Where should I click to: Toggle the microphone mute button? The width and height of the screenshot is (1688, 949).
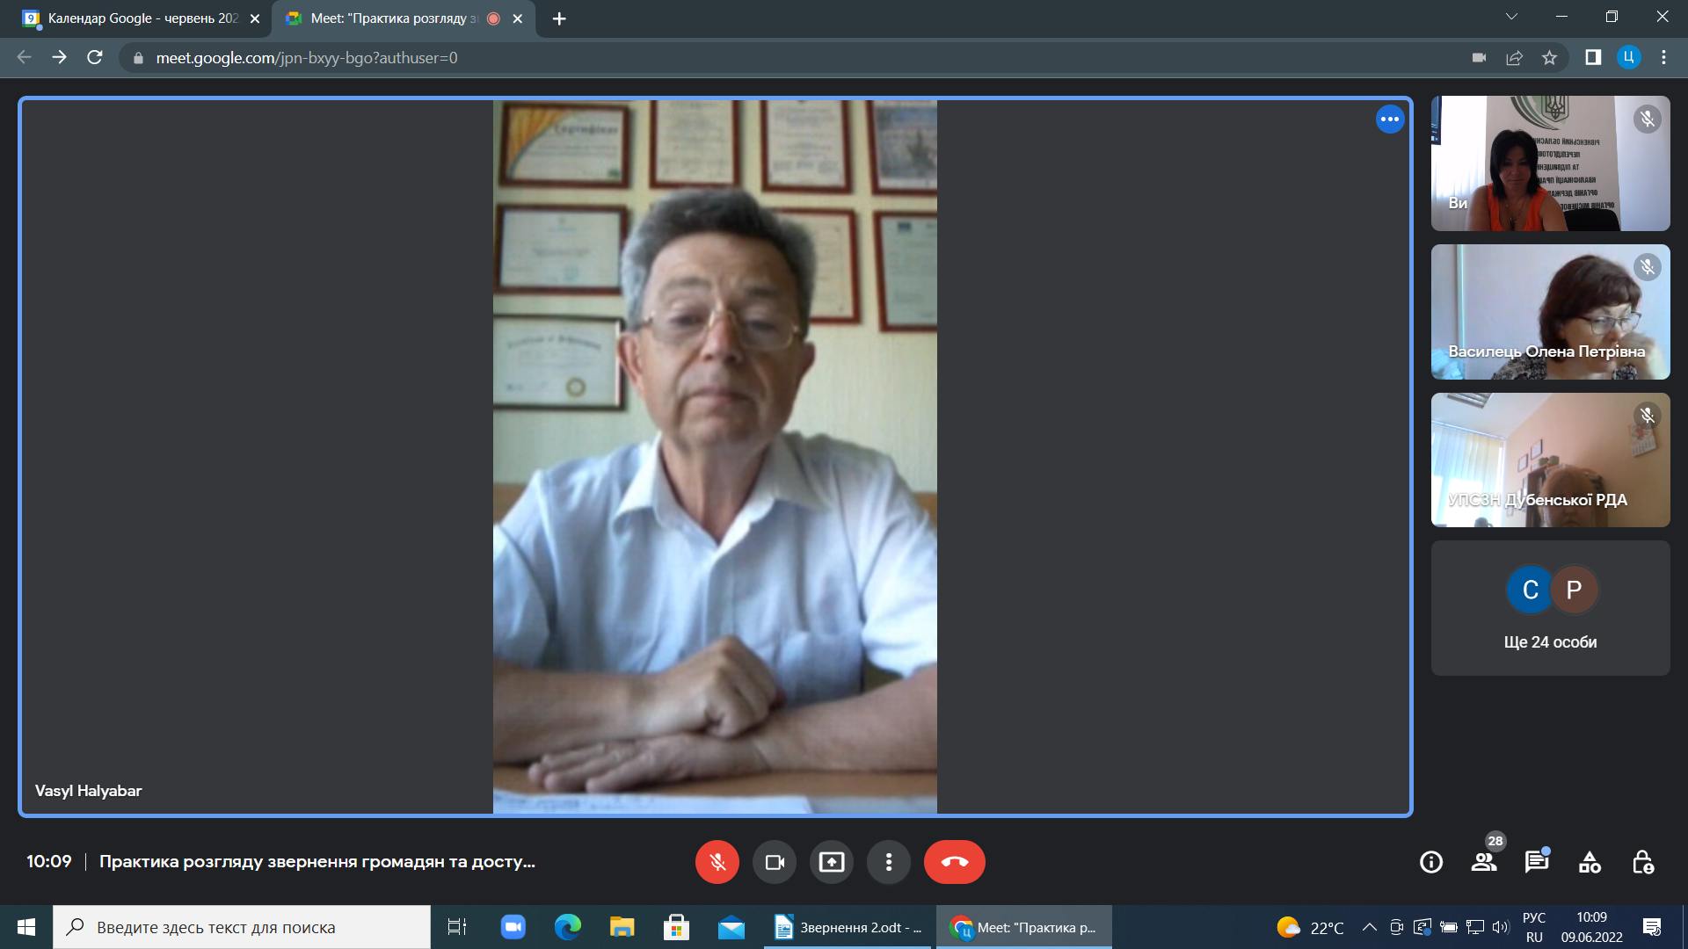(x=717, y=862)
